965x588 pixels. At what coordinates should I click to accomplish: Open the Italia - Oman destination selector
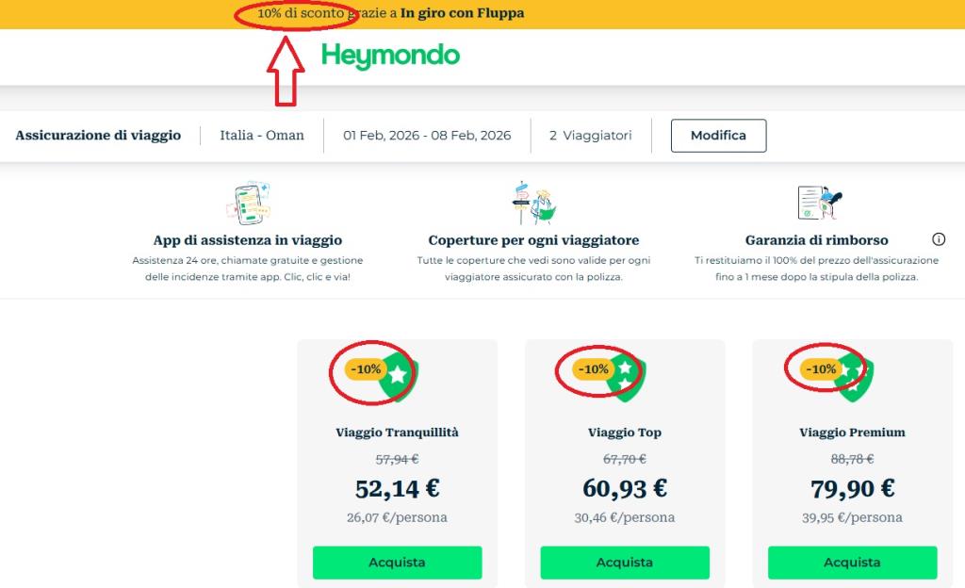261,135
